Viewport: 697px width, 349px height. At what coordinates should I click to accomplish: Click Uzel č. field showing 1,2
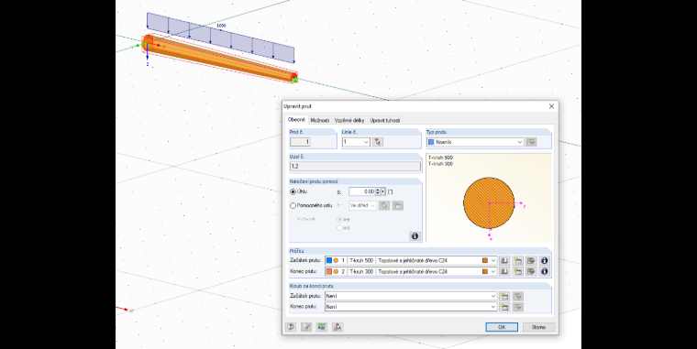pos(355,167)
